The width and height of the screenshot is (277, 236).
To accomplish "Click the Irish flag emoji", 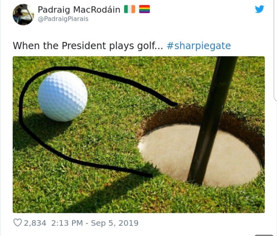I will (x=129, y=9).
